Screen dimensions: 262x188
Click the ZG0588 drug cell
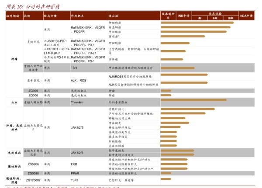click(33, 173)
